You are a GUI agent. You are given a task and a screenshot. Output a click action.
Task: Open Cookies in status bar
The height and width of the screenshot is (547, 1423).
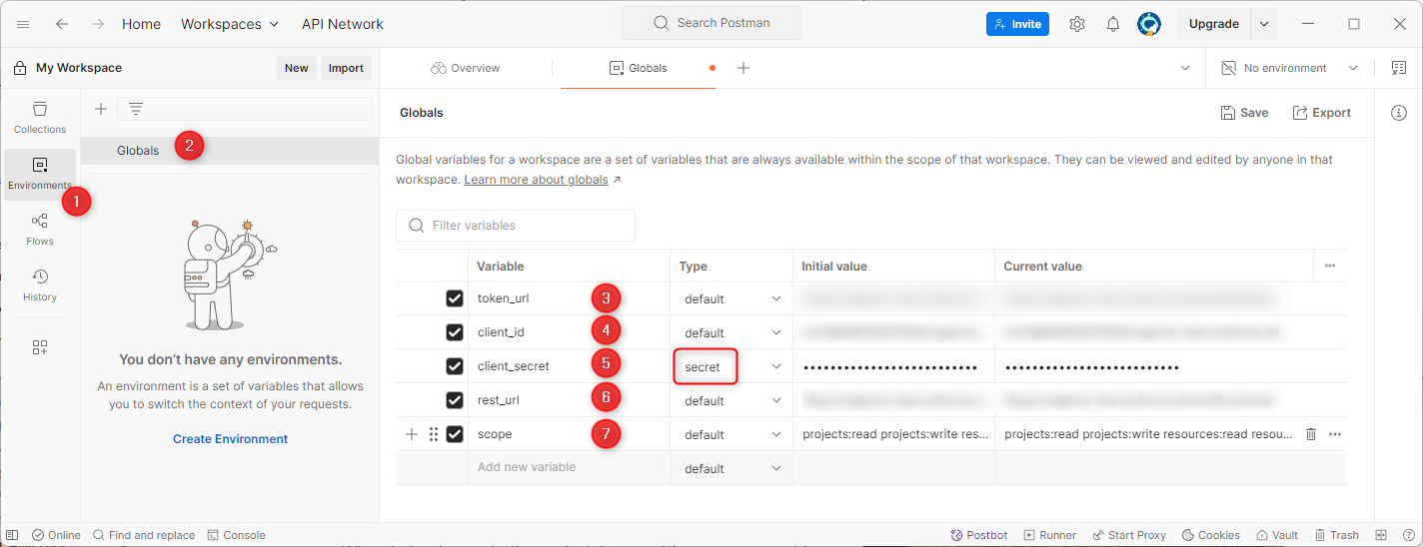tap(1211, 535)
